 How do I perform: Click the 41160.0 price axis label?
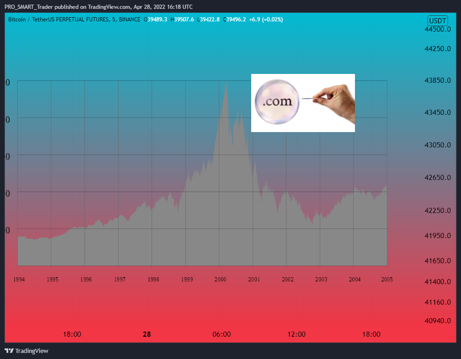coord(437,302)
